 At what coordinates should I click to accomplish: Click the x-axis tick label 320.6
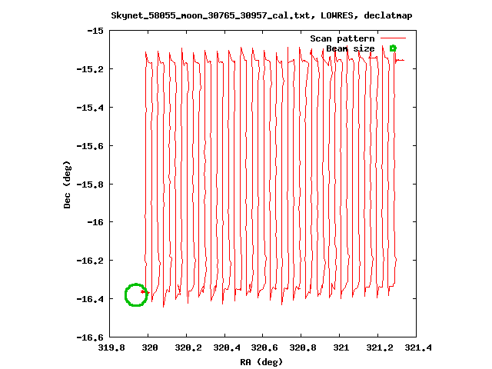click(x=264, y=347)
